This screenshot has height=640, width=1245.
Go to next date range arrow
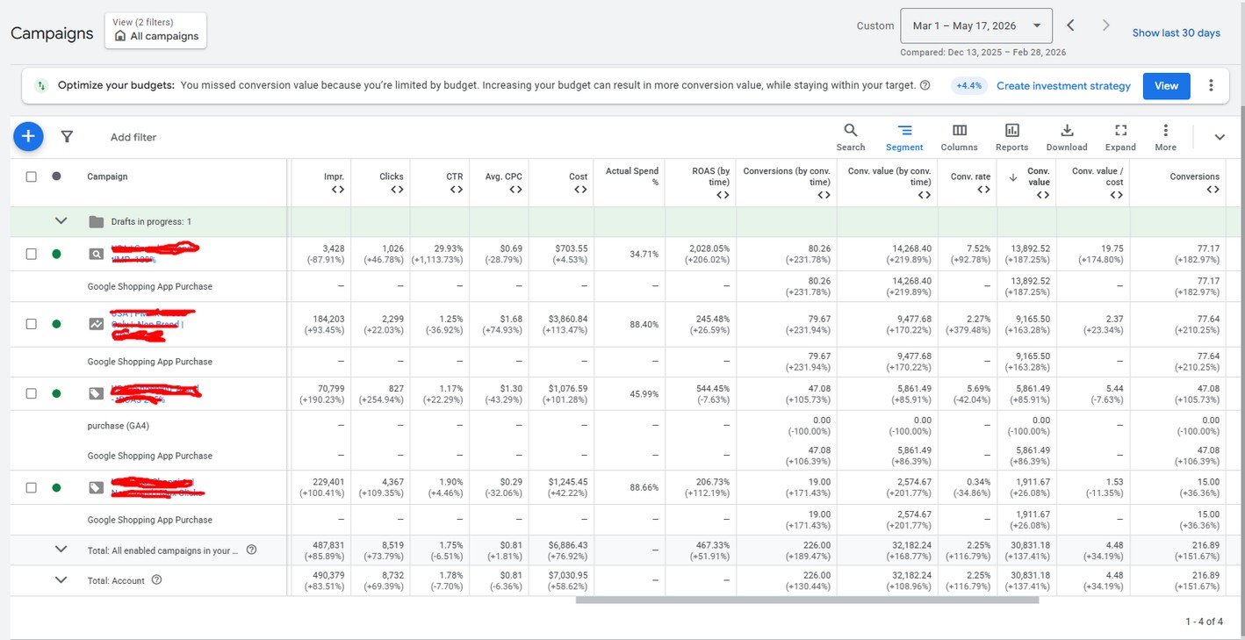click(1105, 25)
